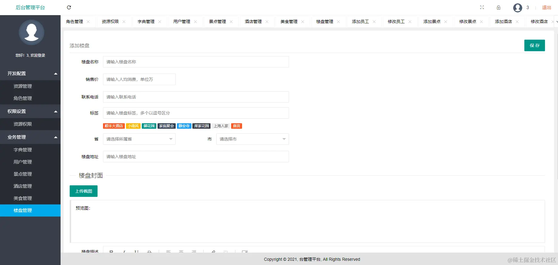Collapse the 权限设置 sidebar group
Viewport: 558px width, 265px height.
[x=30, y=111]
